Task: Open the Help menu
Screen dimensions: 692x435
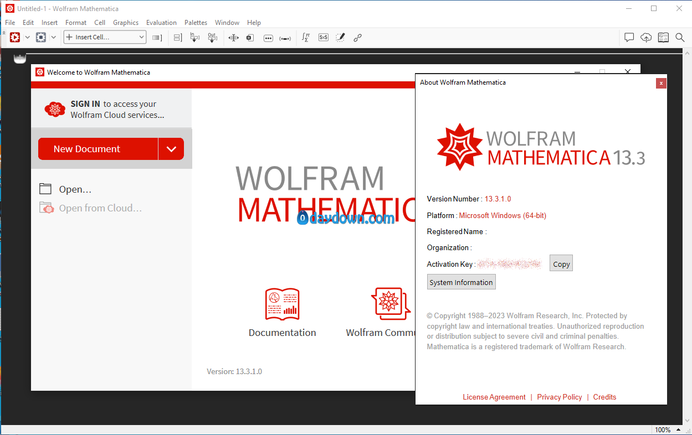Action: 254,23
